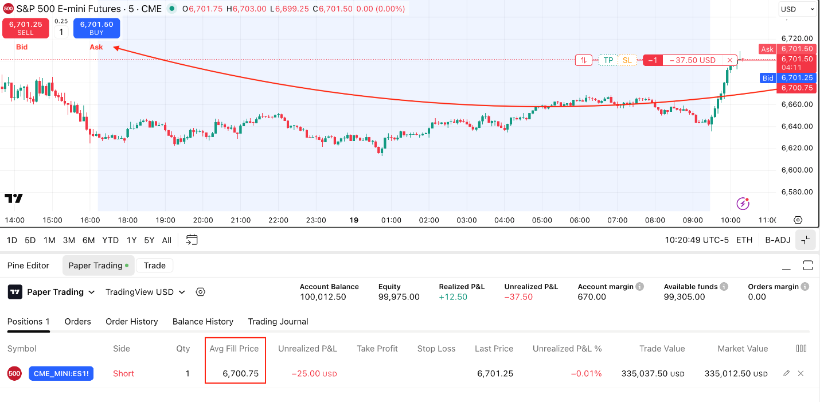Screen dimensions: 820x402
Task: Click the CME_MINI:ES1! symbol badge
Action: coord(61,374)
